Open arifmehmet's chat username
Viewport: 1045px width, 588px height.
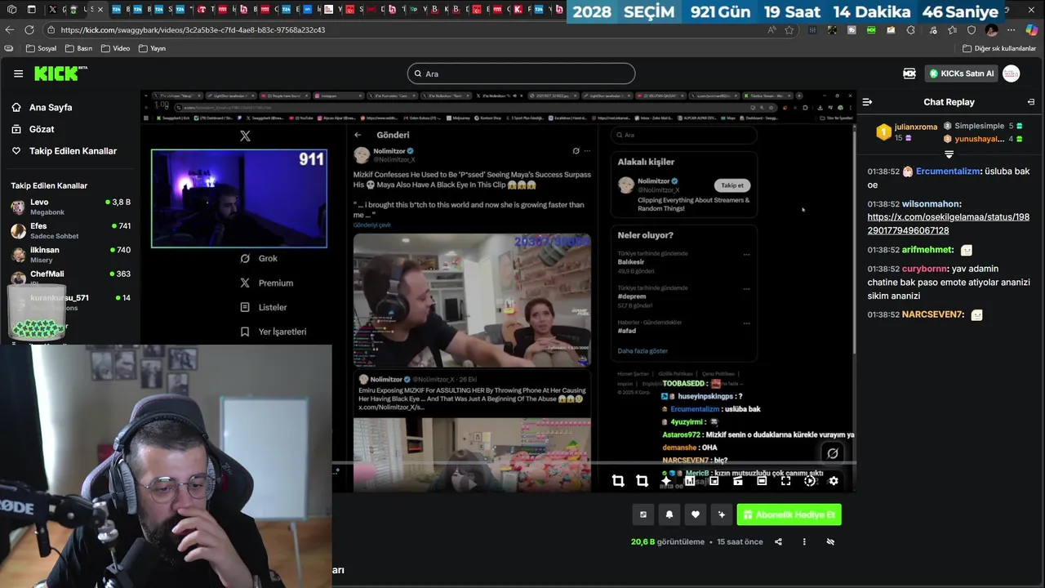[927, 250]
